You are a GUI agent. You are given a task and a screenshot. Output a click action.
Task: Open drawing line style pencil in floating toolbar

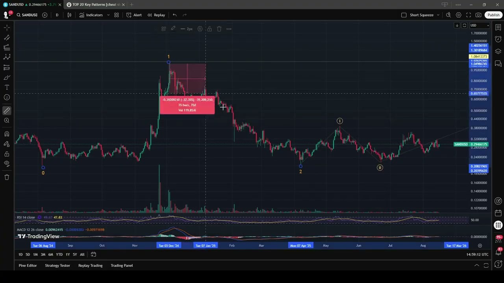(173, 29)
